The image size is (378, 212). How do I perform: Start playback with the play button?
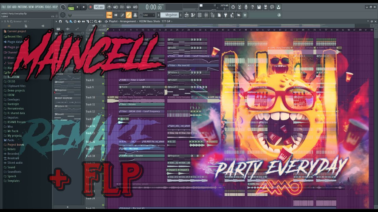[x=78, y=7]
